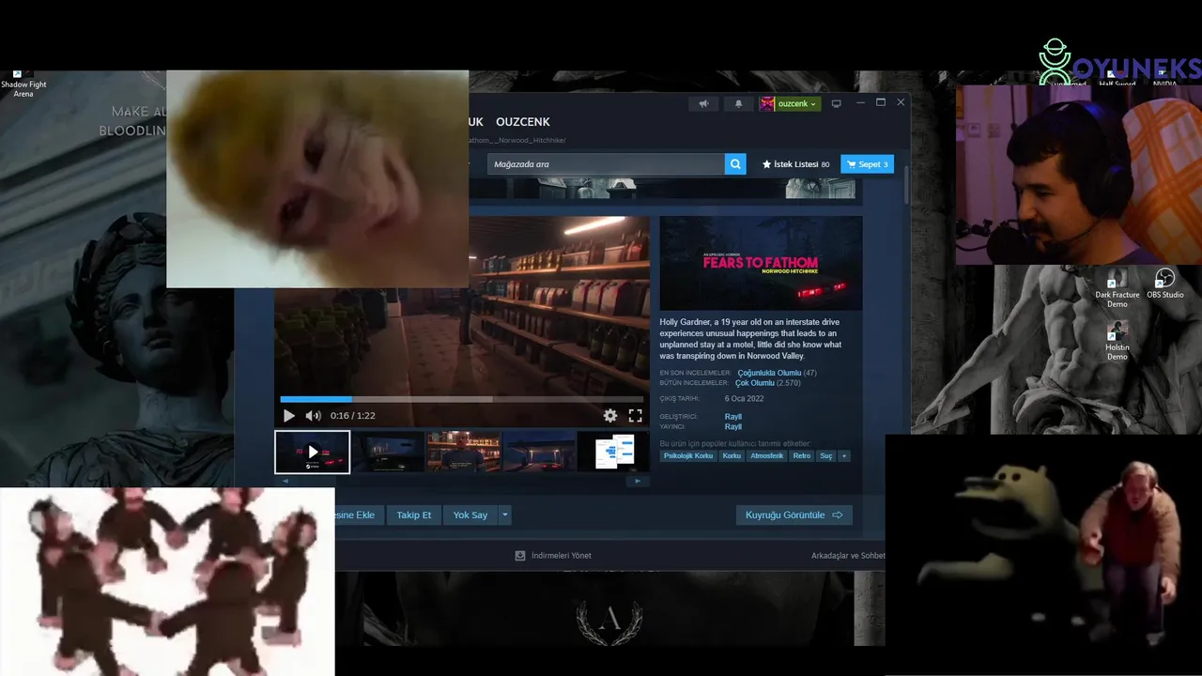Play the Fears to Fathom trailer
The image size is (1202, 676).
tap(288, 416)
